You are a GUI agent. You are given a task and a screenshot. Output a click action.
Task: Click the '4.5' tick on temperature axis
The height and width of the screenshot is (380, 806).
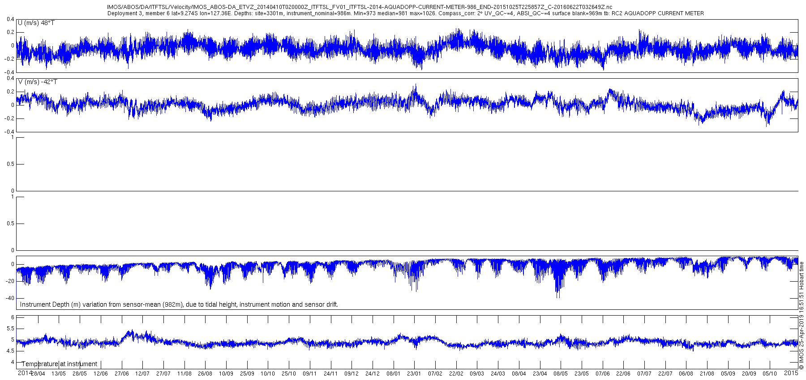11,351
